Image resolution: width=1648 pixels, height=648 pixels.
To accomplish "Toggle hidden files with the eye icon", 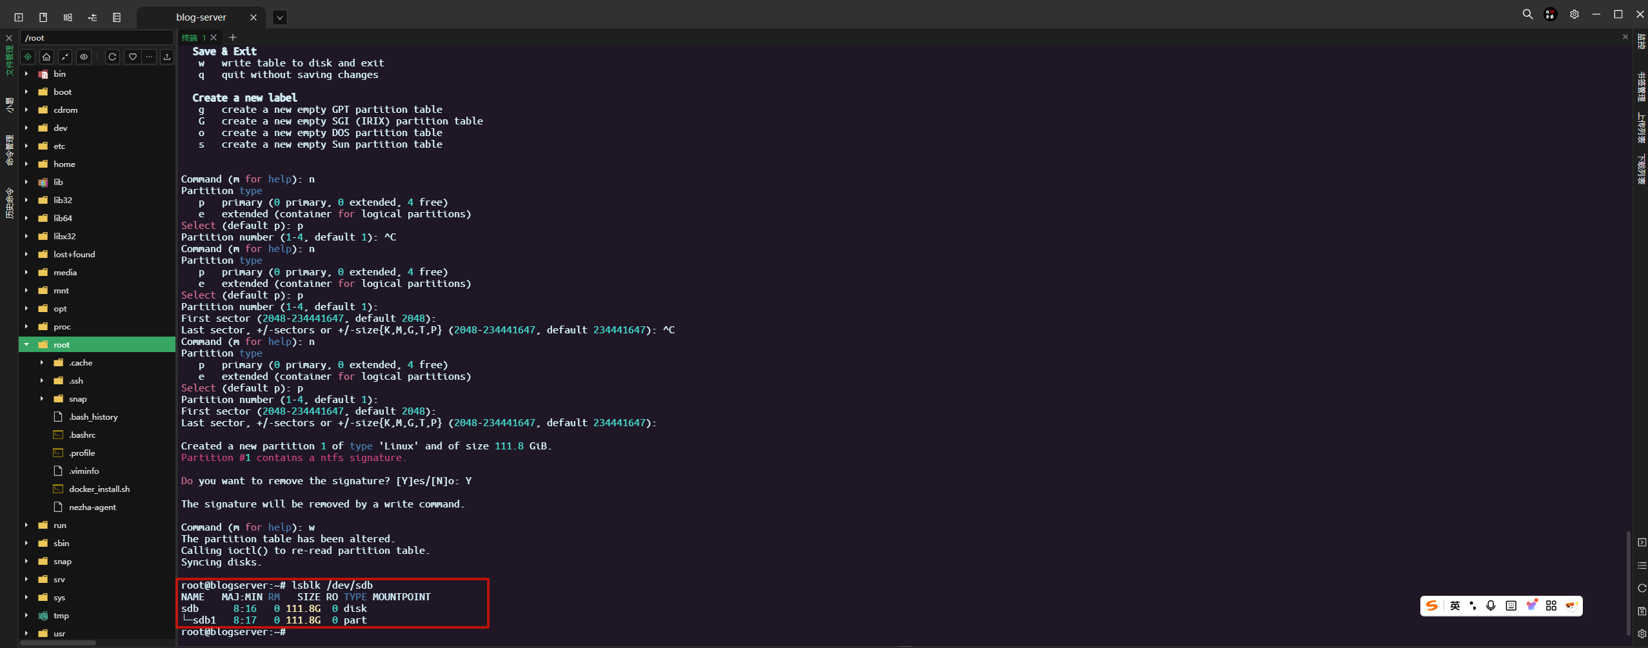I will (84, 57).
